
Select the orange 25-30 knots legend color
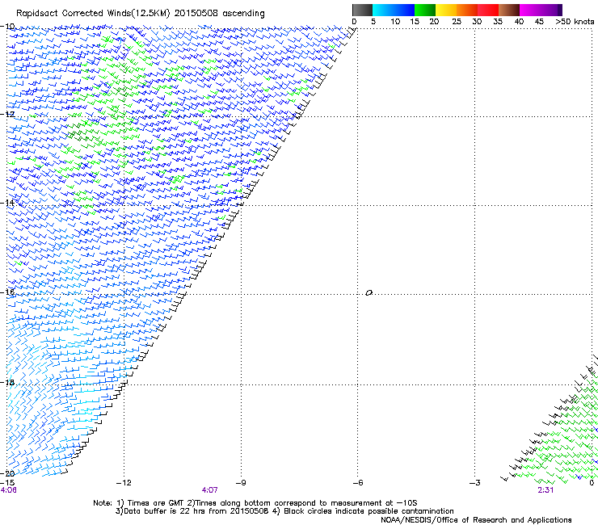coord(467,10)
